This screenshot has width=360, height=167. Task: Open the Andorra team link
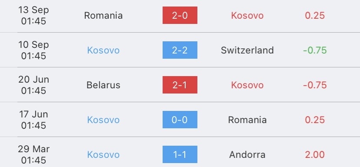[247, 154]
